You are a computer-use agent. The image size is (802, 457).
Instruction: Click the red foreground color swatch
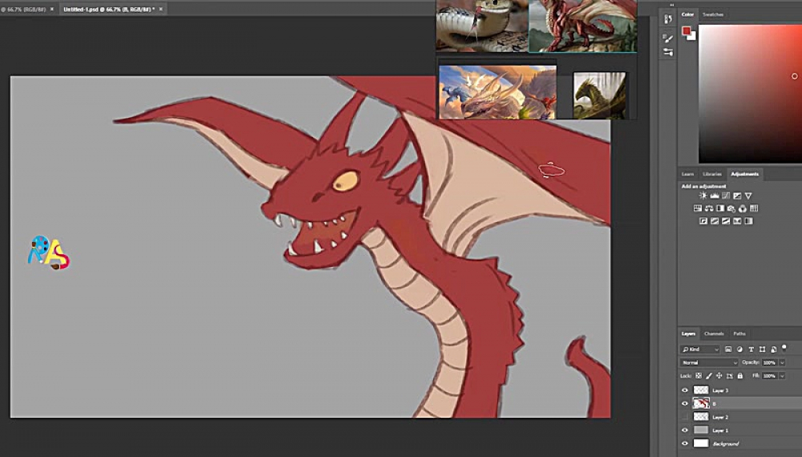687,30
